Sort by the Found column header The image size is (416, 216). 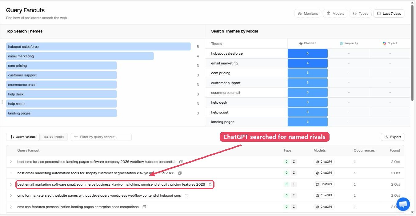(395, 150)
